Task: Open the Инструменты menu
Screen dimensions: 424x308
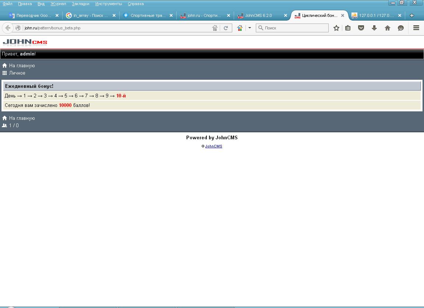Action: [109, 4]
